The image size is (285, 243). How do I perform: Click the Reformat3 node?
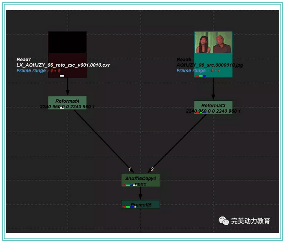tap(213, 107)
